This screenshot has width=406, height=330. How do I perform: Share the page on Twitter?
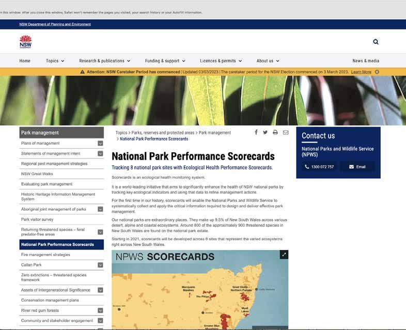(266, 132)
